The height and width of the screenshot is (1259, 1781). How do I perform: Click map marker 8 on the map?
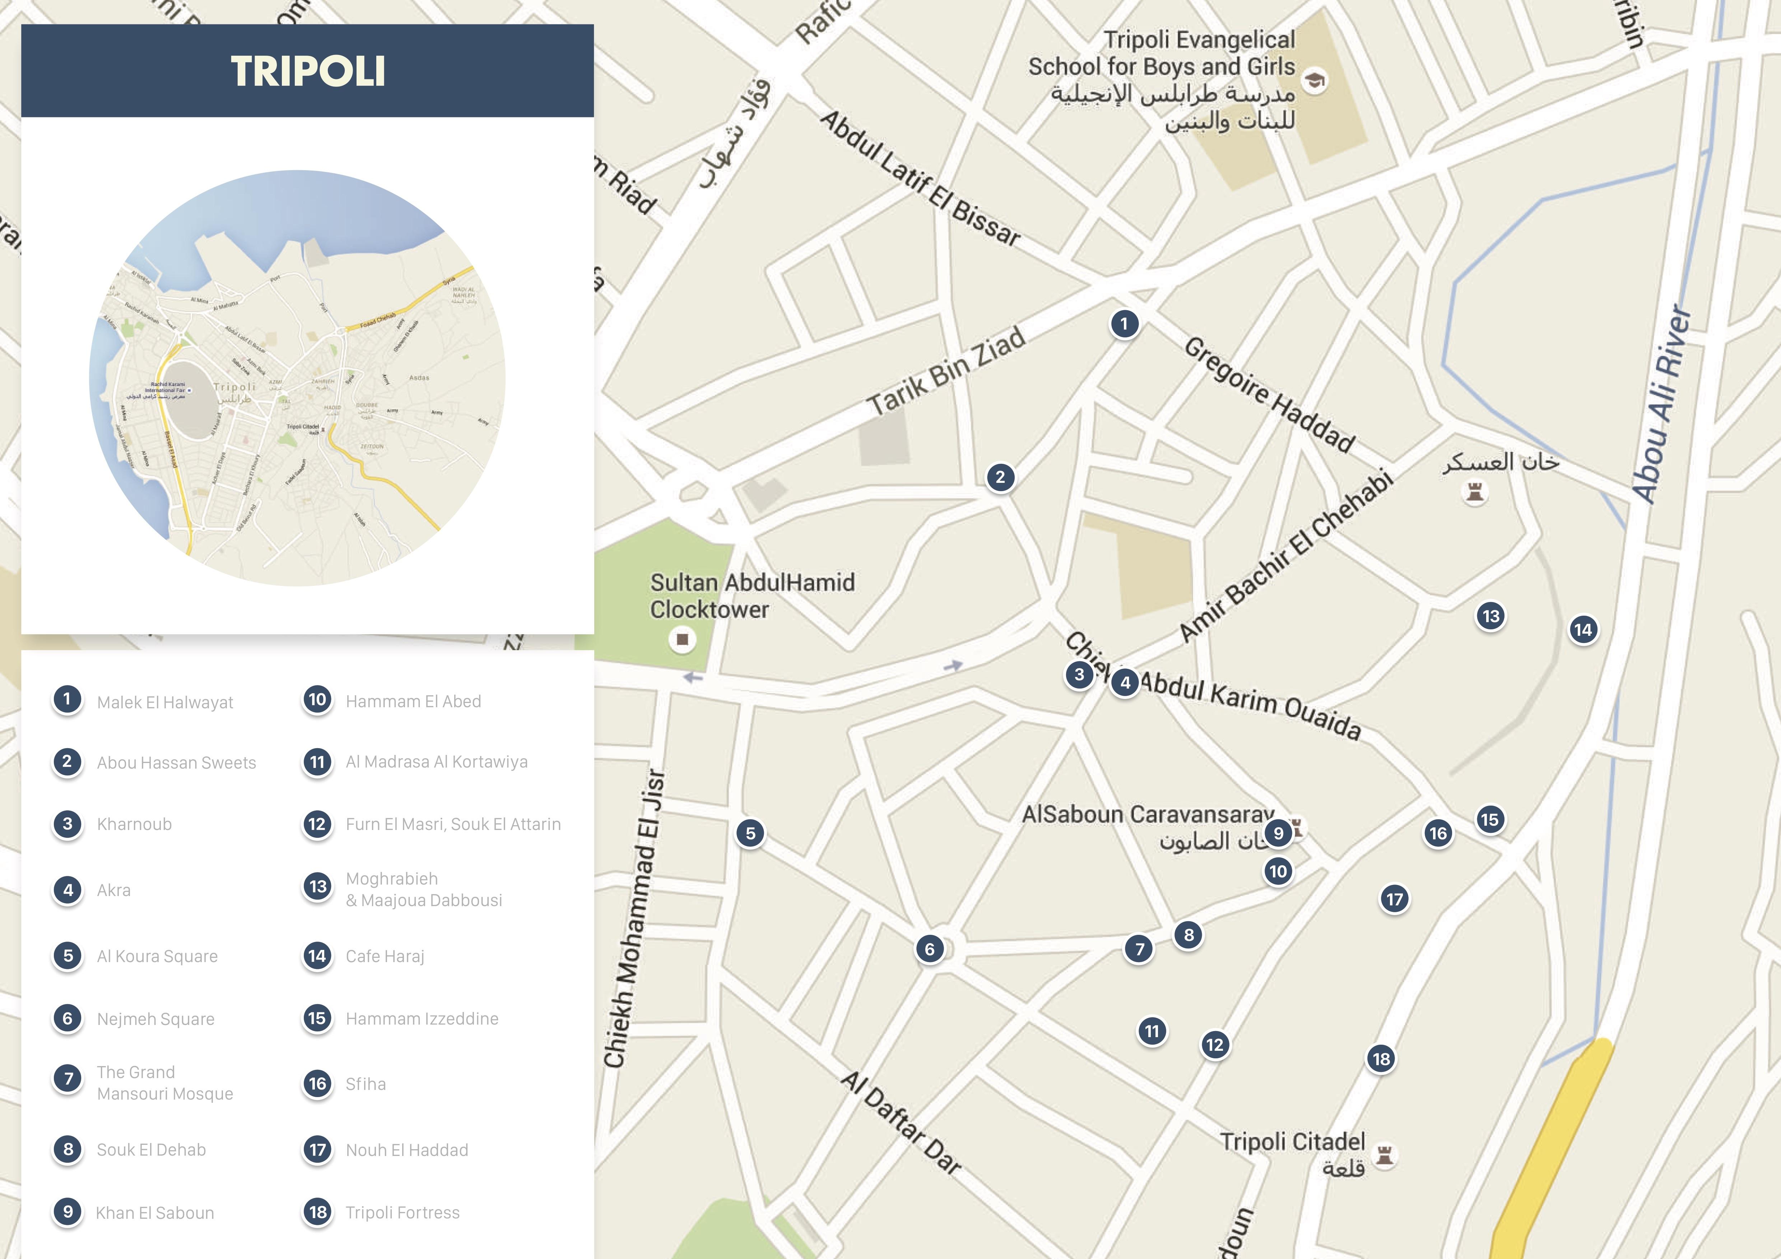1189,935
